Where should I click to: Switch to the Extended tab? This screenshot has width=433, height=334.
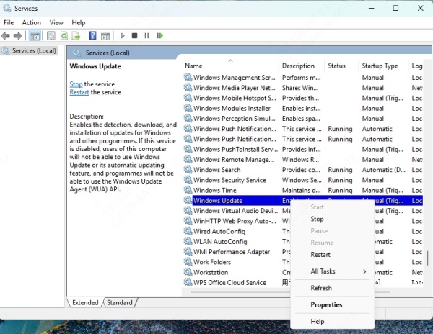pos(85,302)
